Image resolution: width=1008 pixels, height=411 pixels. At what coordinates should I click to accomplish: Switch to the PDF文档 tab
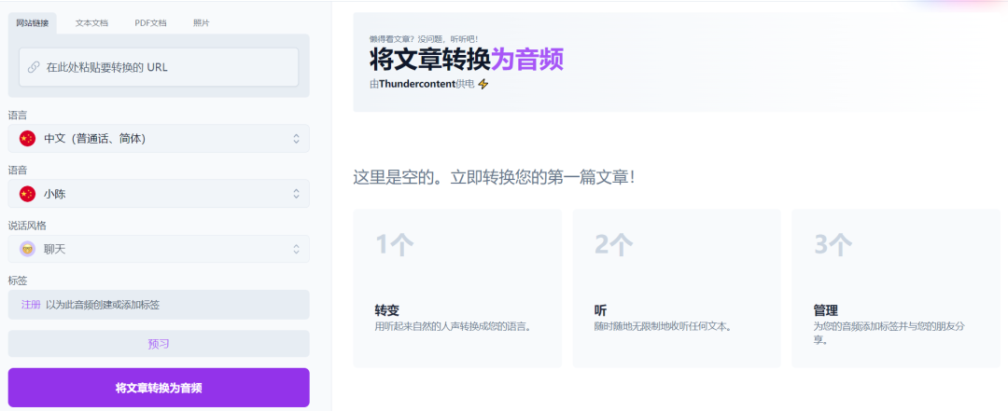tap(150, 22)
